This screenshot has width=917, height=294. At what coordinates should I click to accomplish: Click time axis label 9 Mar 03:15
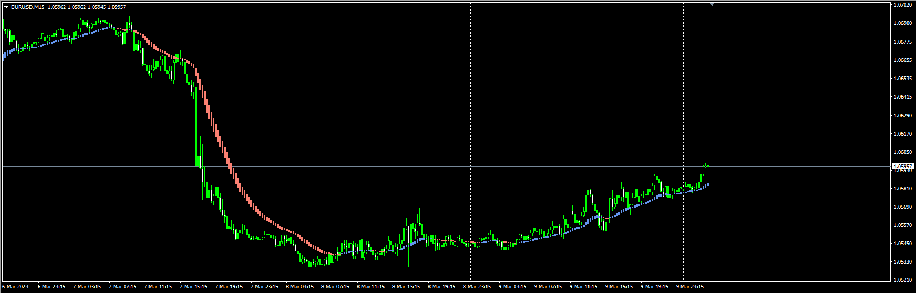[x=513, y=287]
